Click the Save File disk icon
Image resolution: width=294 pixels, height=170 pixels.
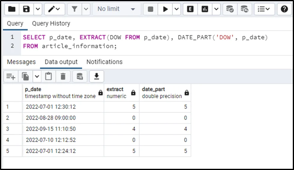[x=27, y=9]
